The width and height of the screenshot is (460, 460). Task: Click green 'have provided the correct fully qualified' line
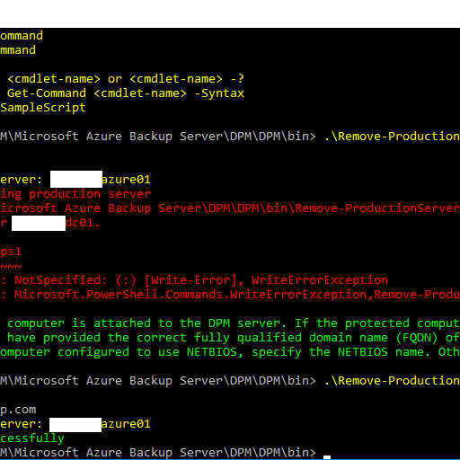tap(234, 338)
